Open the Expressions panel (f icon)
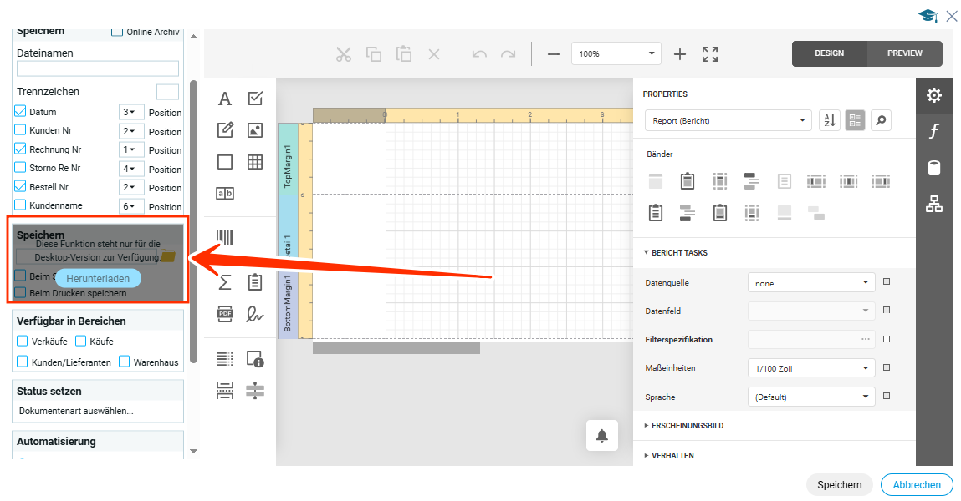 point(934,131)
